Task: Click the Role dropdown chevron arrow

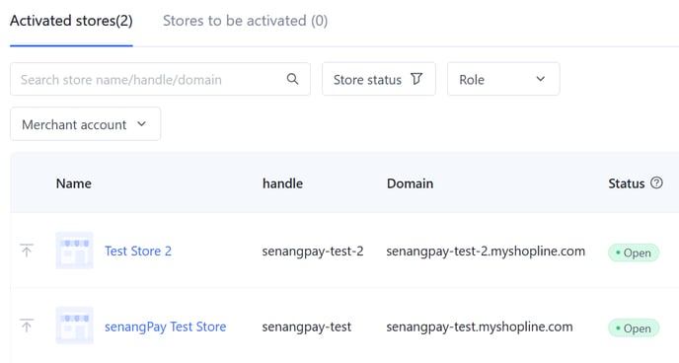Action: coord(541,79)
